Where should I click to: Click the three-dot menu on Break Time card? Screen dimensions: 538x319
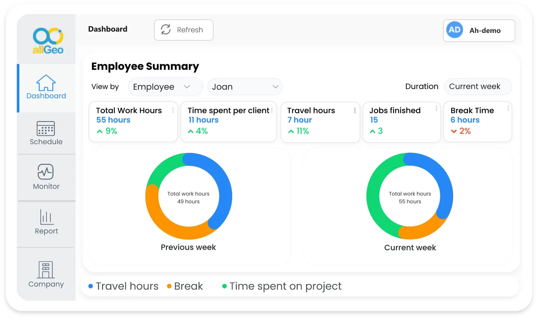508,109
